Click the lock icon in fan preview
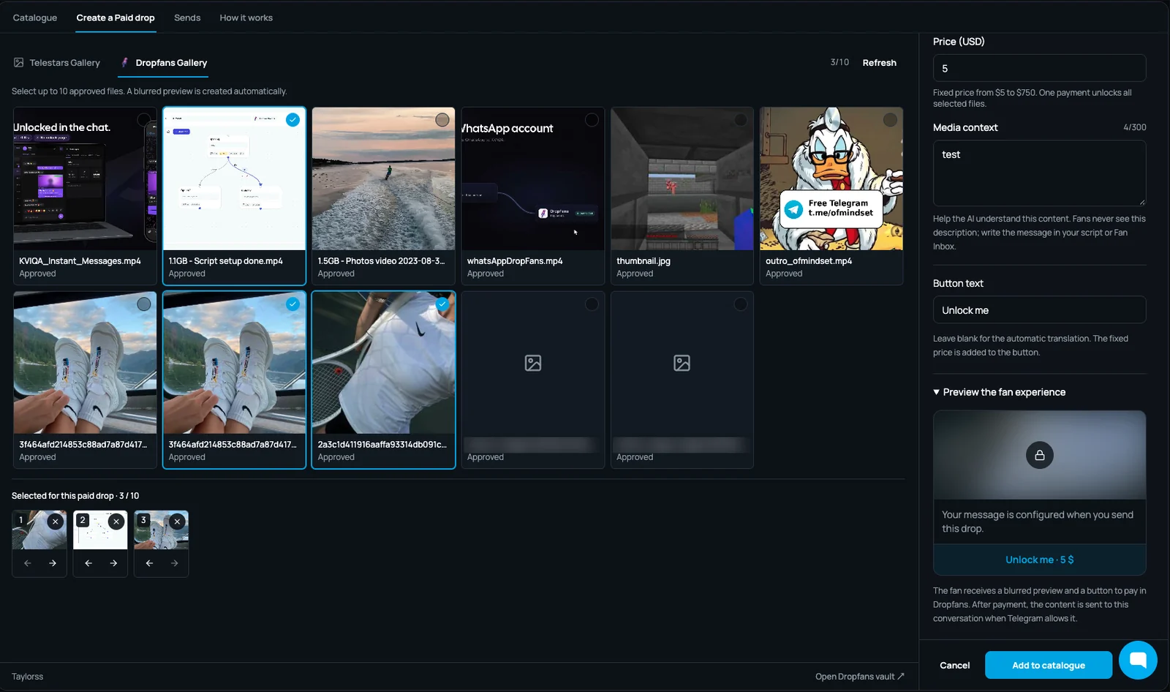This screenshot has height=692, width=1170. coord(1039,455)
